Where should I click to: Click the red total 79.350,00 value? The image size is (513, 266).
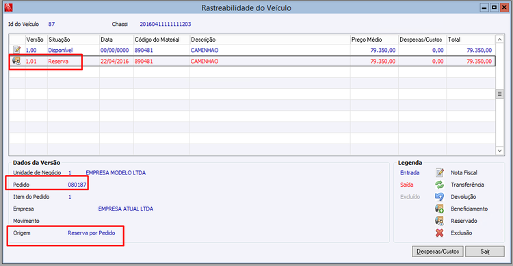[x=479, y=61]
